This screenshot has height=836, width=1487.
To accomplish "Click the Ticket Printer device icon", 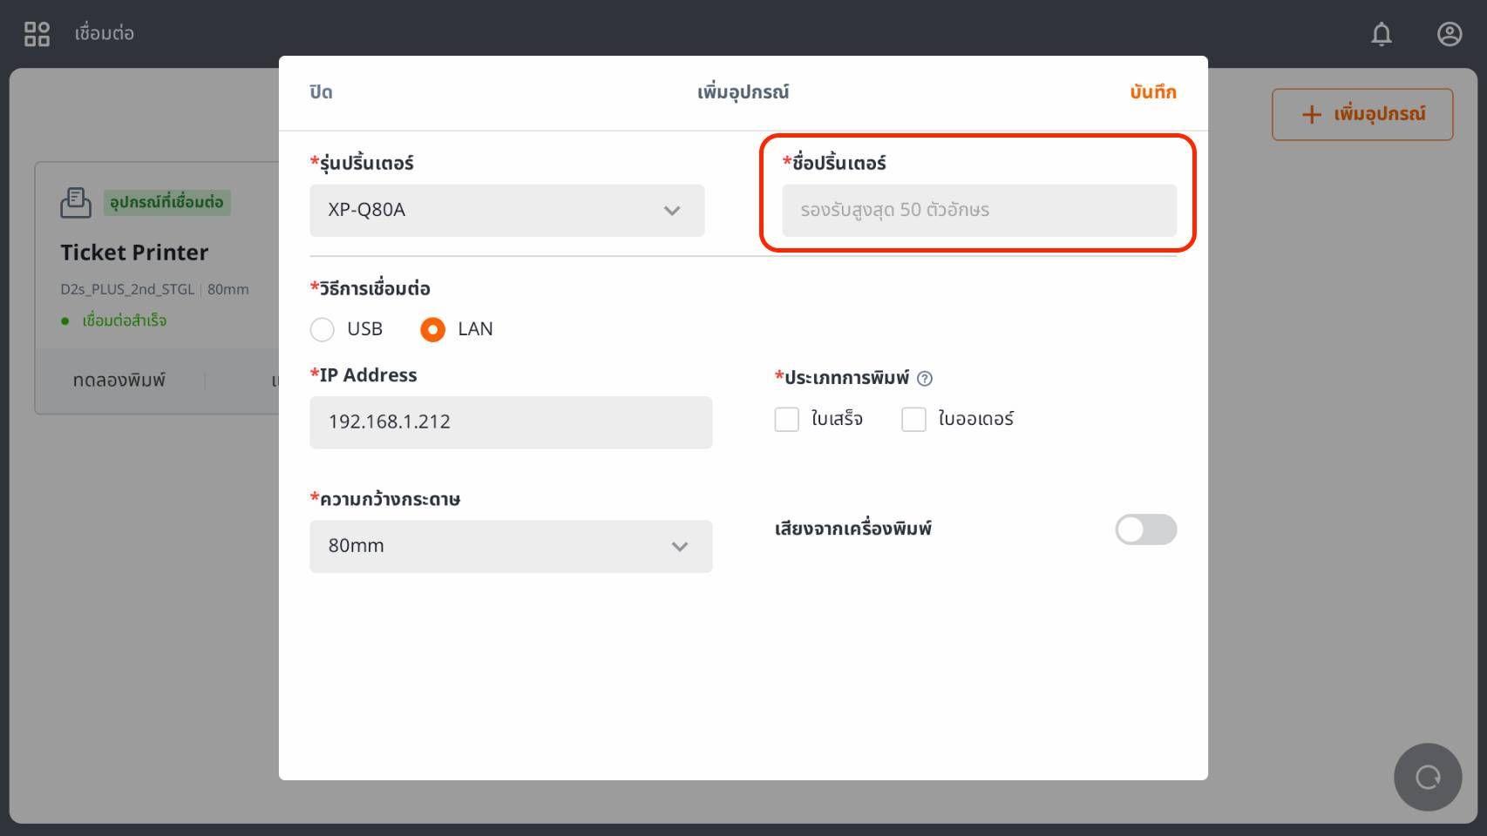I will coord(76,203).
